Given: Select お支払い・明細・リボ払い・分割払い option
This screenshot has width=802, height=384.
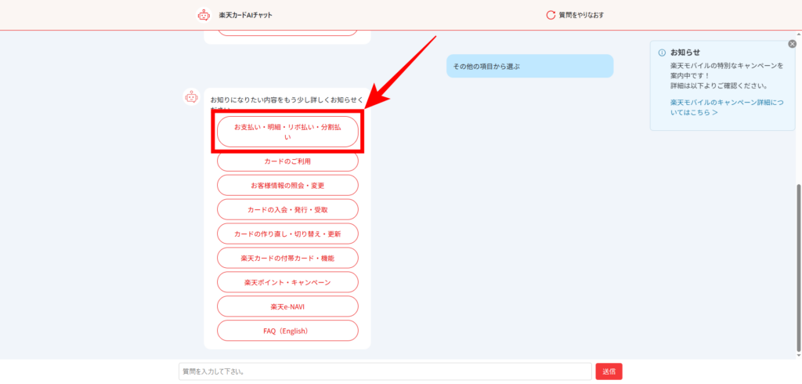Looking at the screenshot, I should click(x=287, y=132).
